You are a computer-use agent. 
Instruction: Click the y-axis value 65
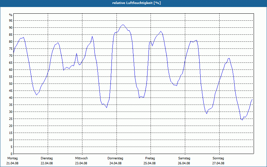[x=11, y=63]
